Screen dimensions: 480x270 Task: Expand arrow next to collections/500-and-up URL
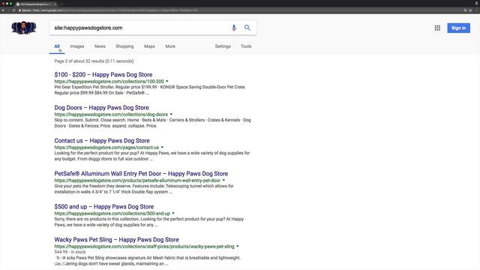point(173,213)
